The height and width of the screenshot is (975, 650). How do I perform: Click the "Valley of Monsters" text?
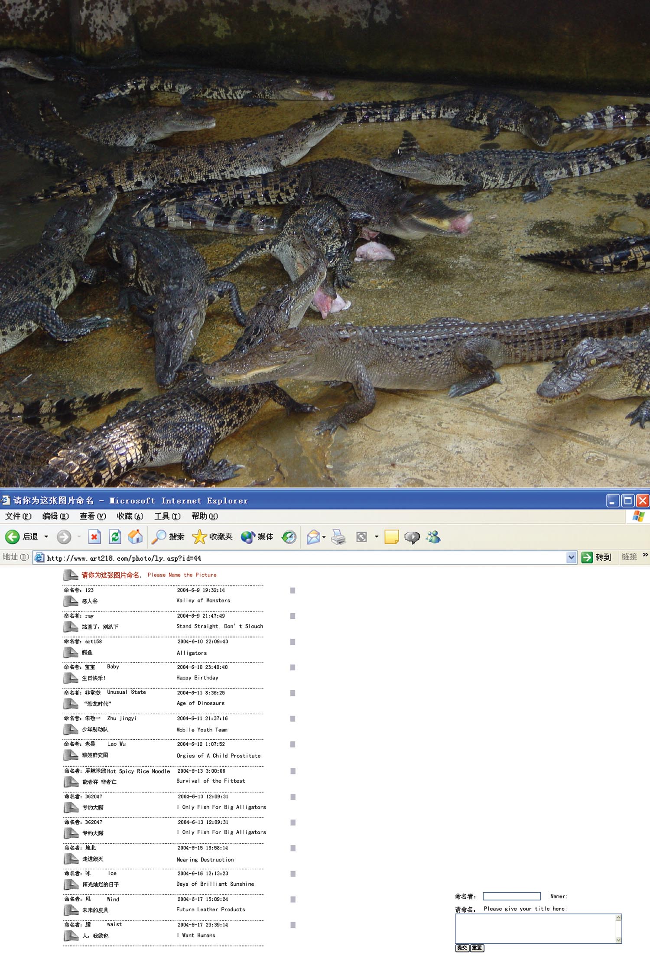[203, 600]
